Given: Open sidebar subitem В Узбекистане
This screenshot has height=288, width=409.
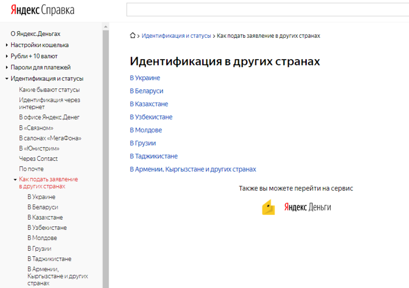Looking at the screenshot, I should pyautogui.click(x=47, y=228).
